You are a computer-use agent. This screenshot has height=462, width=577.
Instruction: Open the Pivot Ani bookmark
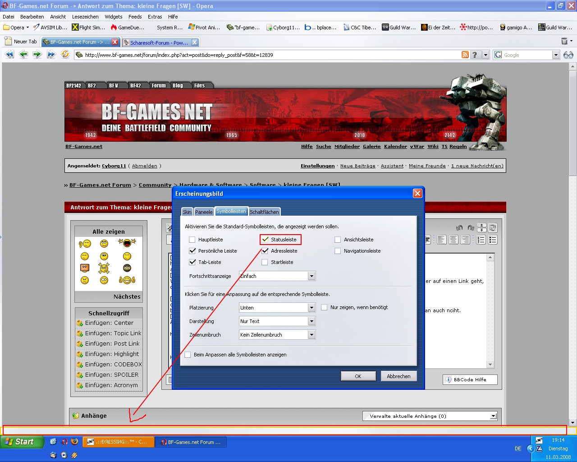(x=204, y=28)
